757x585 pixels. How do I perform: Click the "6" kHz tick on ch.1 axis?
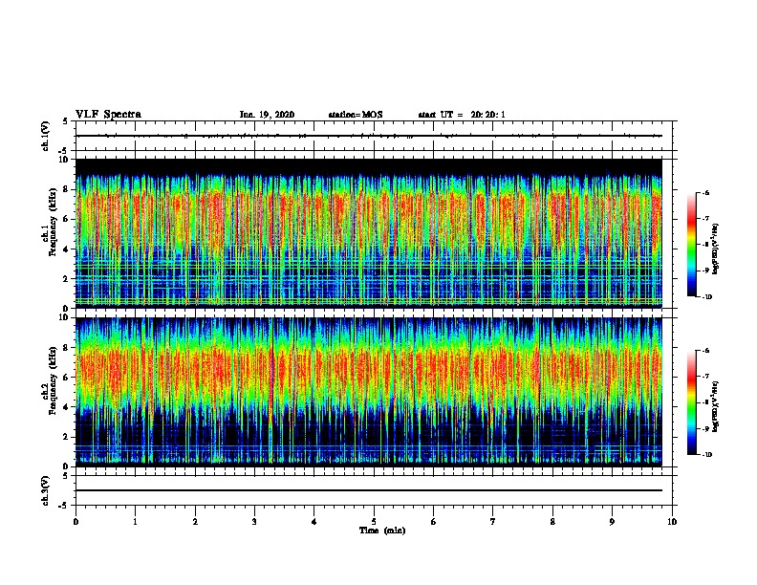(x=66, y=220)
